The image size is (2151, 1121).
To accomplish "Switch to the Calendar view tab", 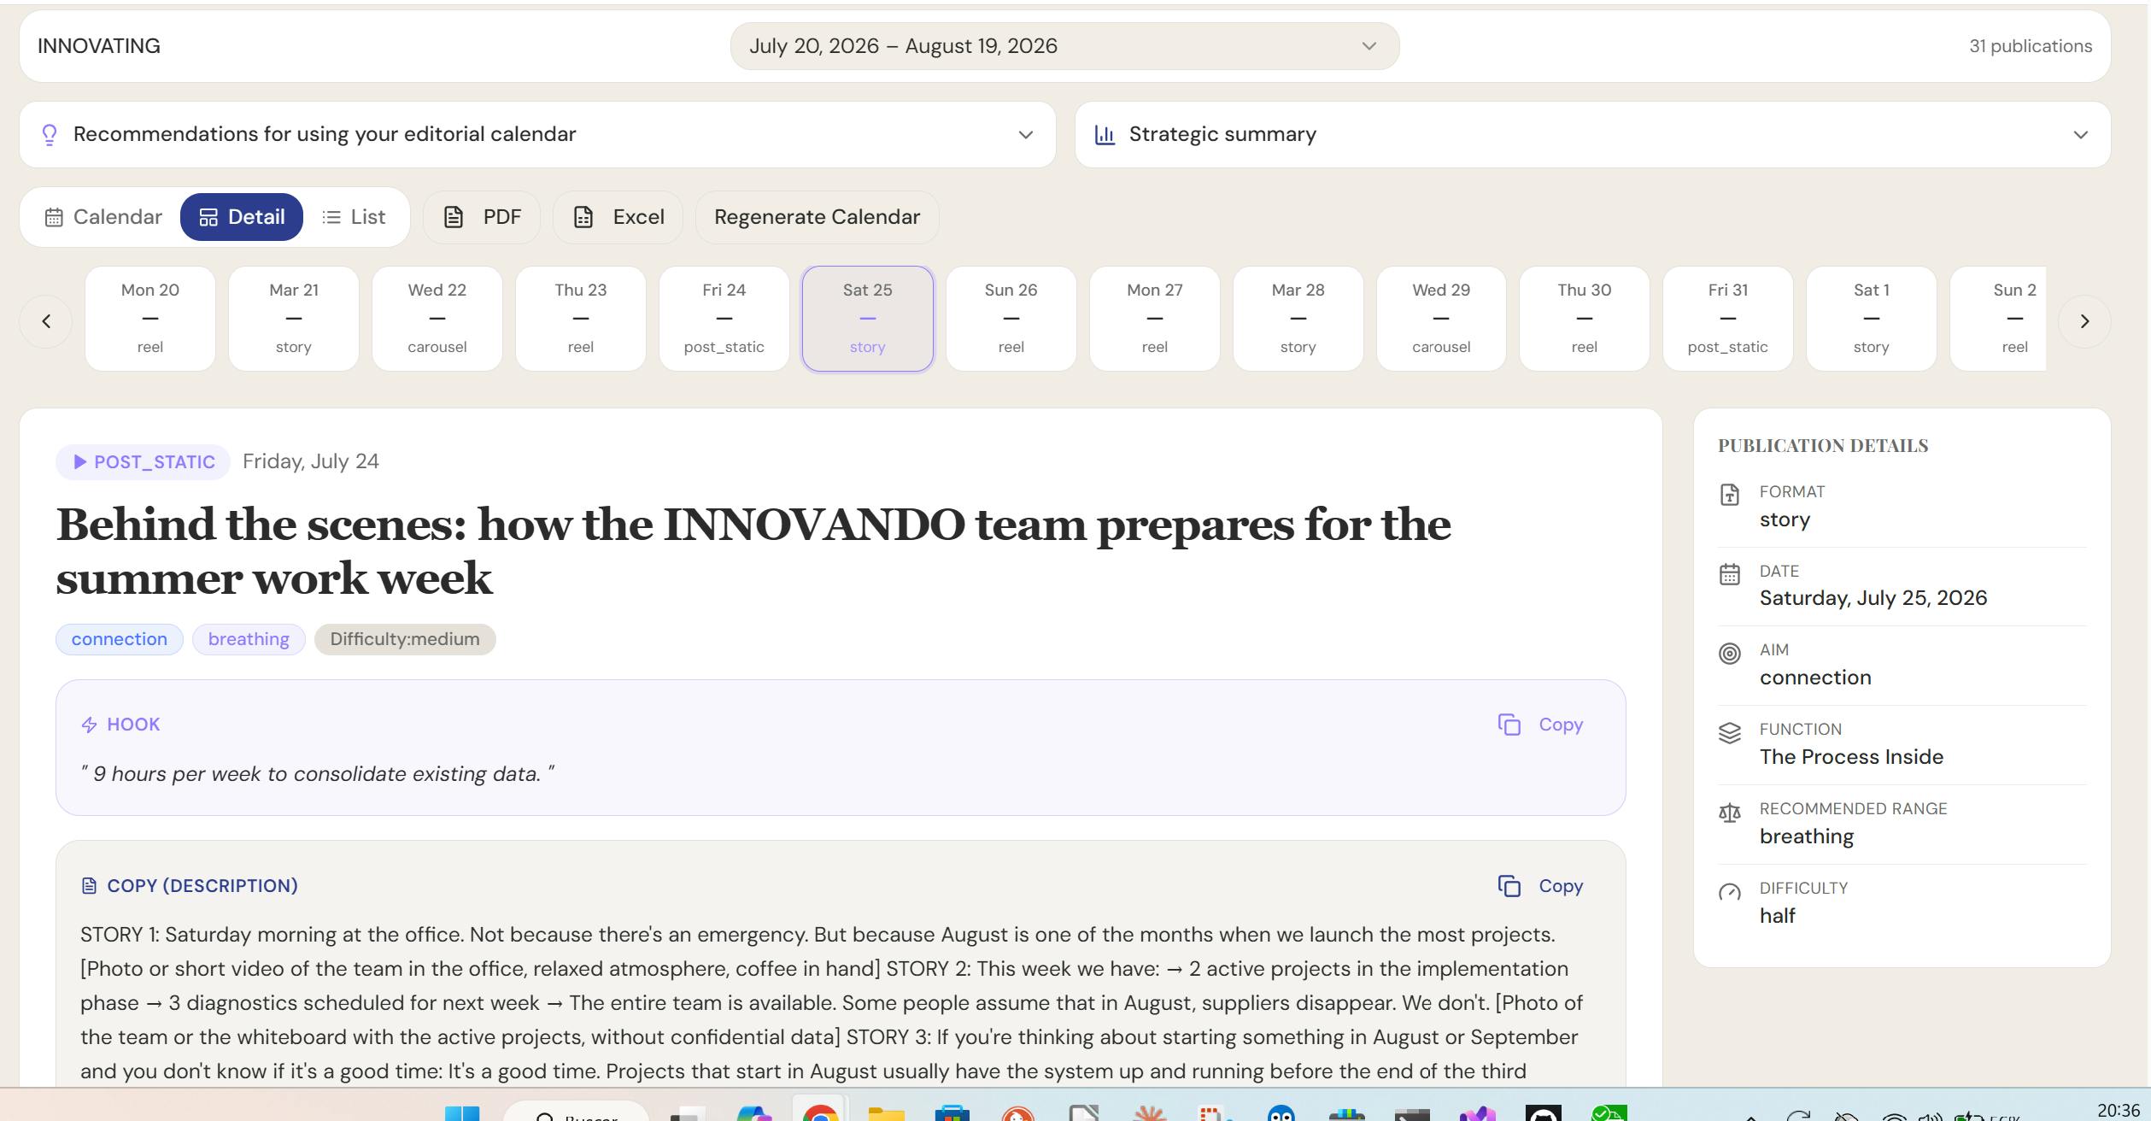I will click(103, 217).
